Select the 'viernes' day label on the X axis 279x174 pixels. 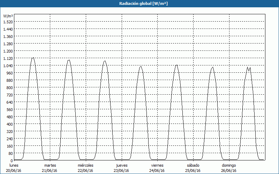tap(157, 165)
